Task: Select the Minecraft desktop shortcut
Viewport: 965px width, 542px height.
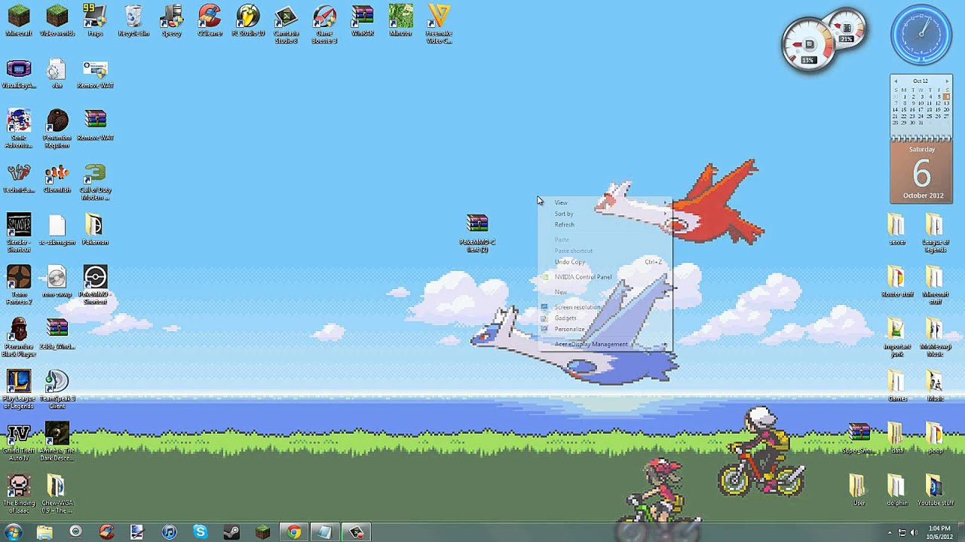Action: pyautogui.click(x=19, y=20)
